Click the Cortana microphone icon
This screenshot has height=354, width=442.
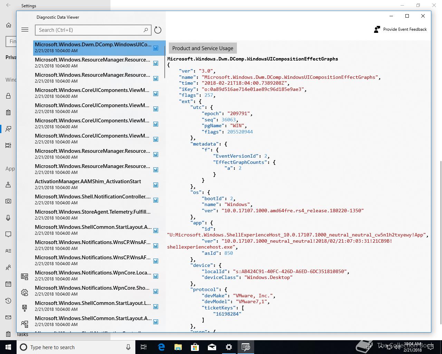[x=128, y=347]
